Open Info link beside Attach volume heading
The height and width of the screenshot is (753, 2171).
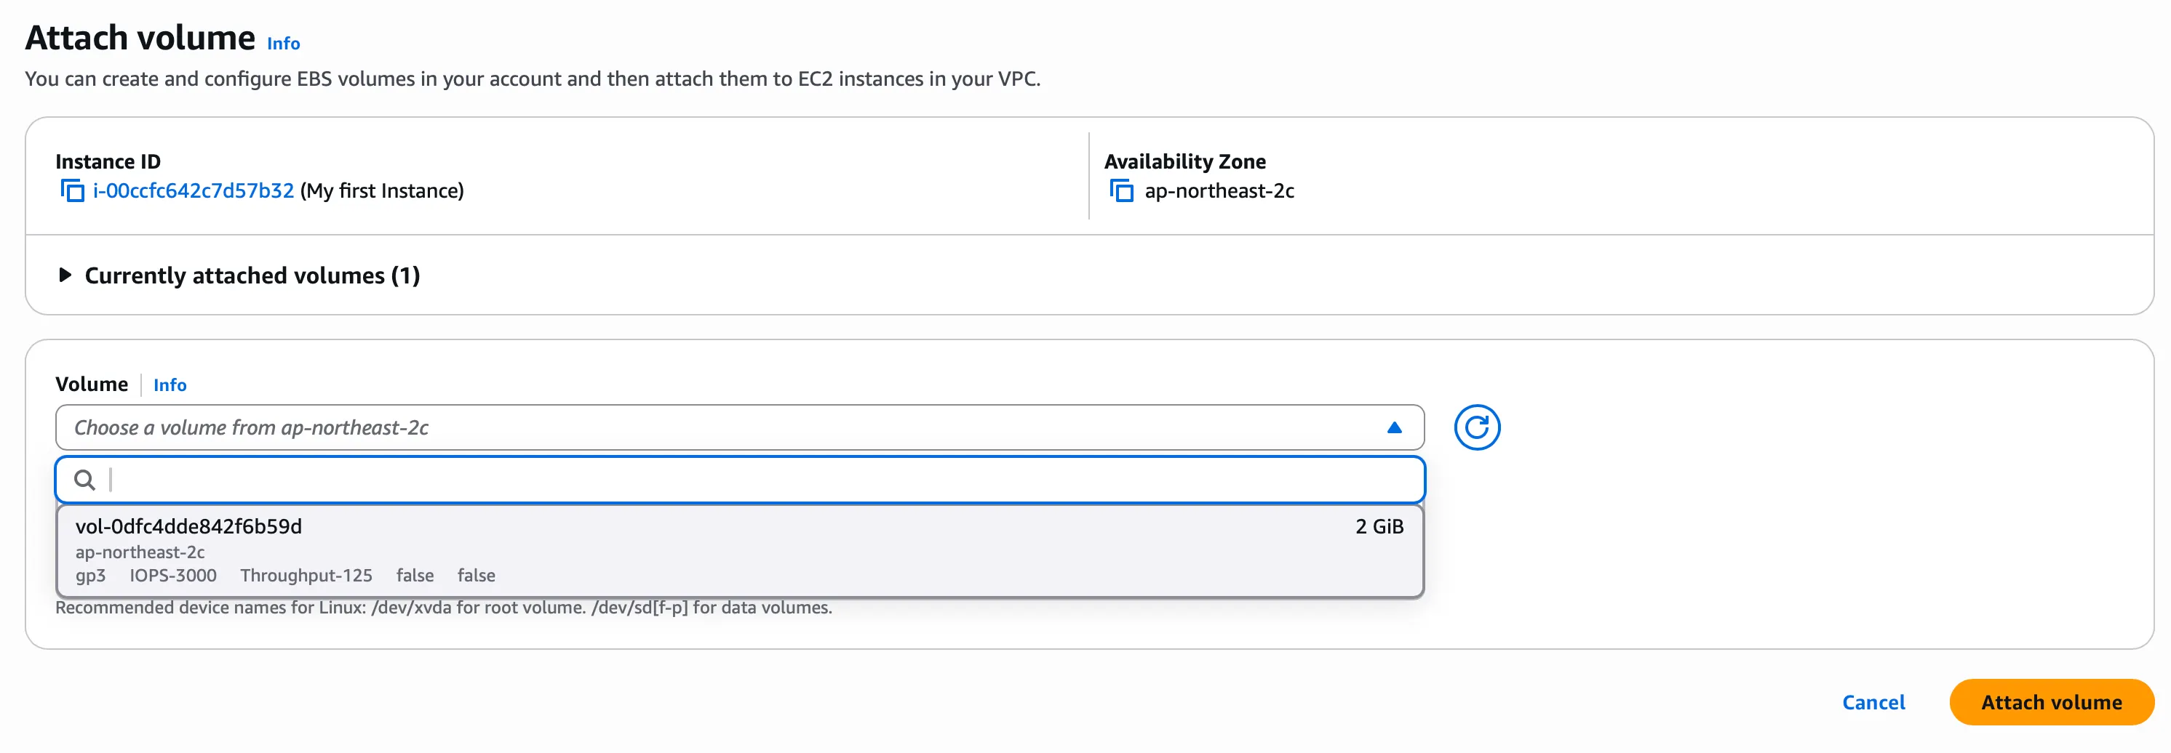point(283,44)
